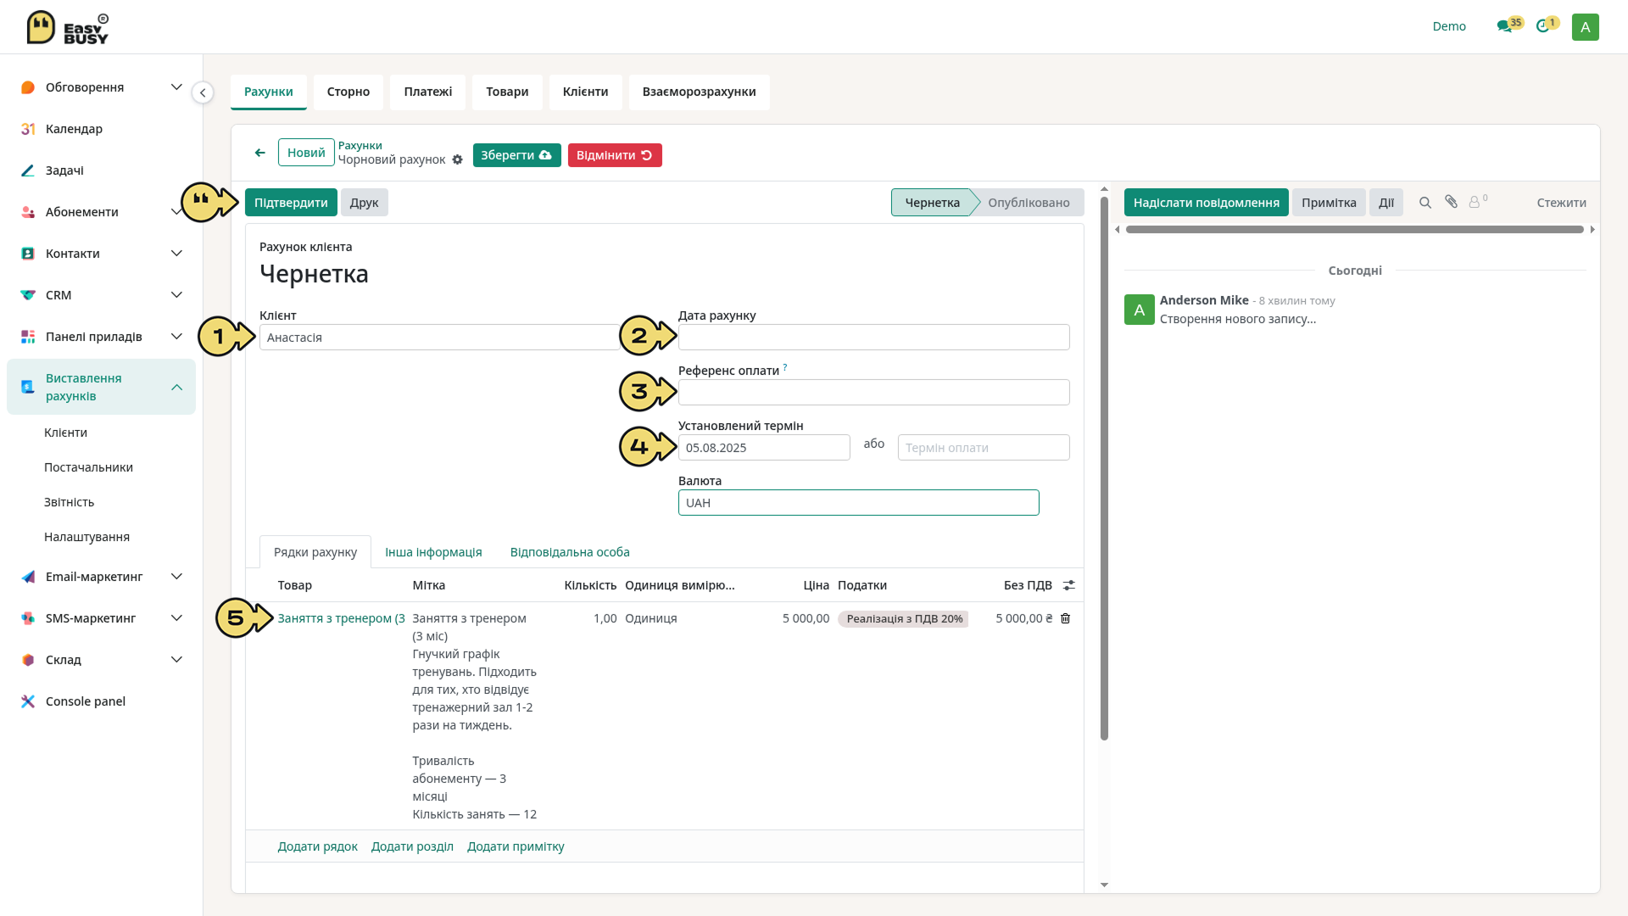Click the Задачі pencil icon
The image size is (1628, 916).
(28, 170)
